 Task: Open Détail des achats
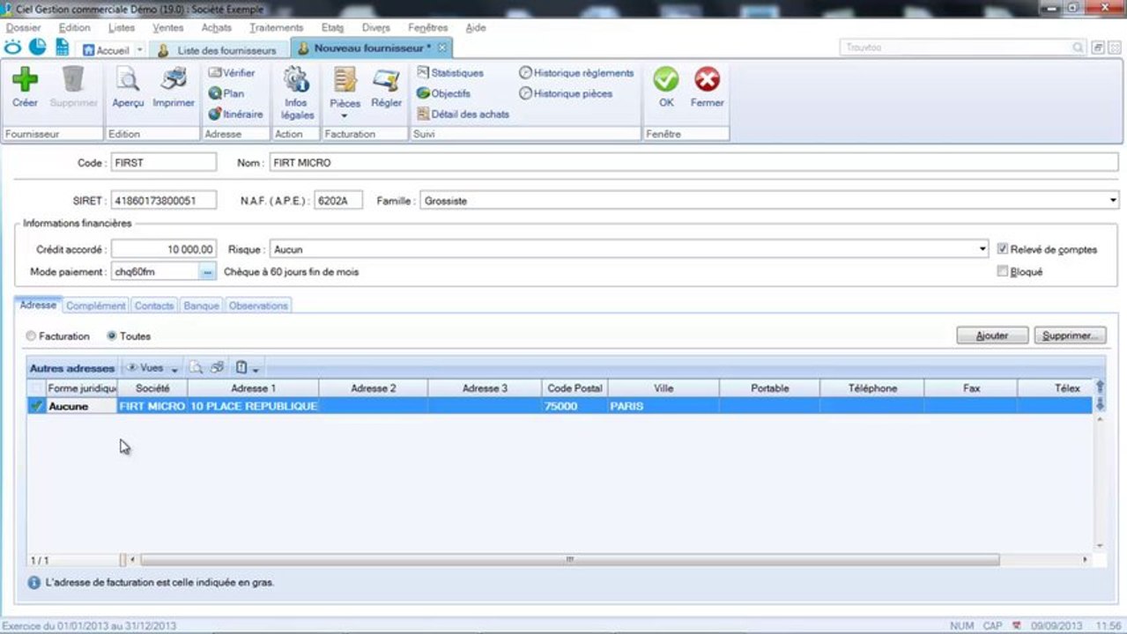tap(463, 114)
